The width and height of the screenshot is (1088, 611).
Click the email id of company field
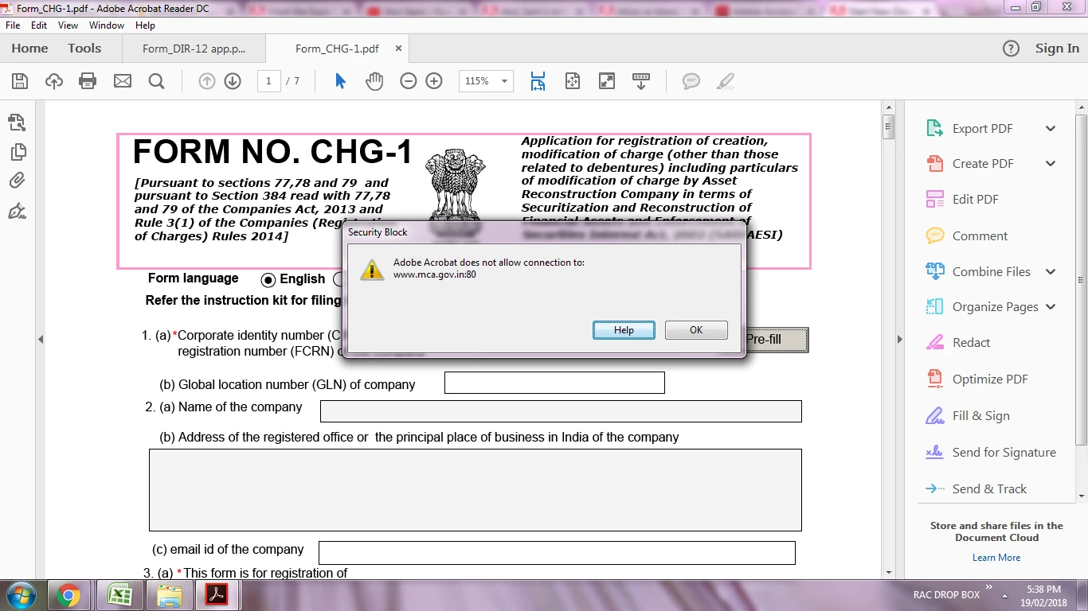(557, 553)
